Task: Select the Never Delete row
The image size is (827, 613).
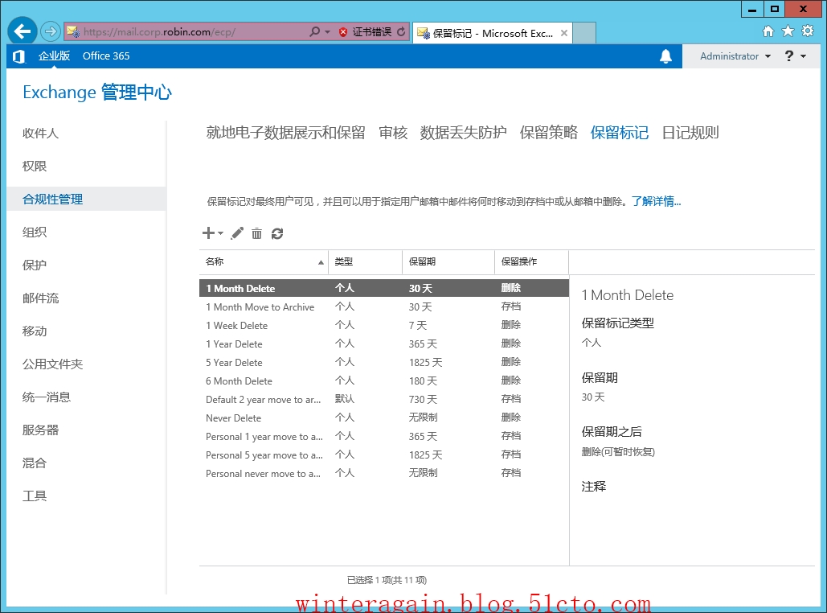Action: 384,418
